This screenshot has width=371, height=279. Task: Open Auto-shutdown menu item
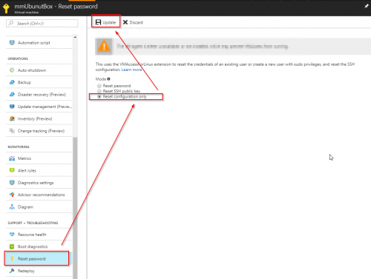coord(39,70)
